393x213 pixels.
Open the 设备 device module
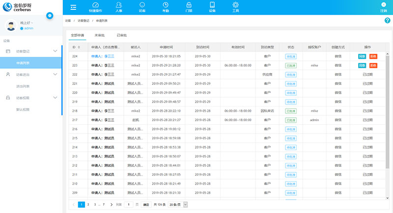tap(212, 7)
